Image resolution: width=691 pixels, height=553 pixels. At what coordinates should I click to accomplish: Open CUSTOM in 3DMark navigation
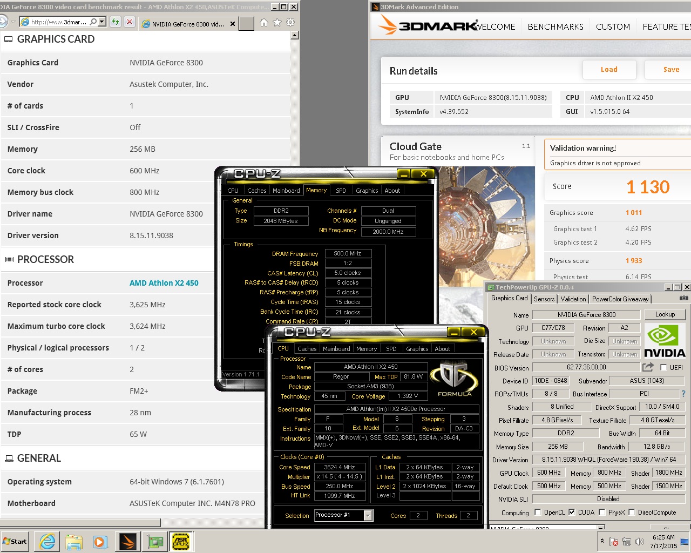(x=613, y=26)
